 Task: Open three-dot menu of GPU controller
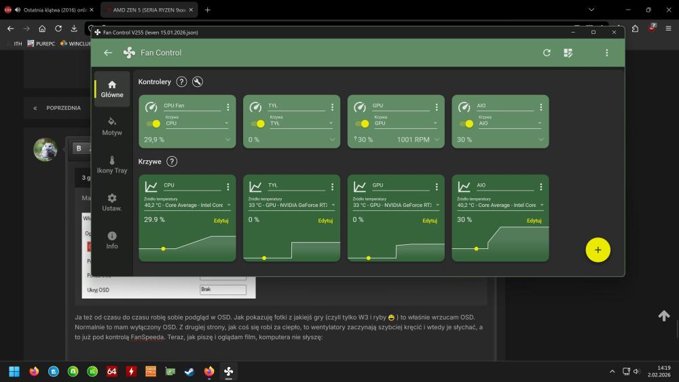click(x=437, y=107)
